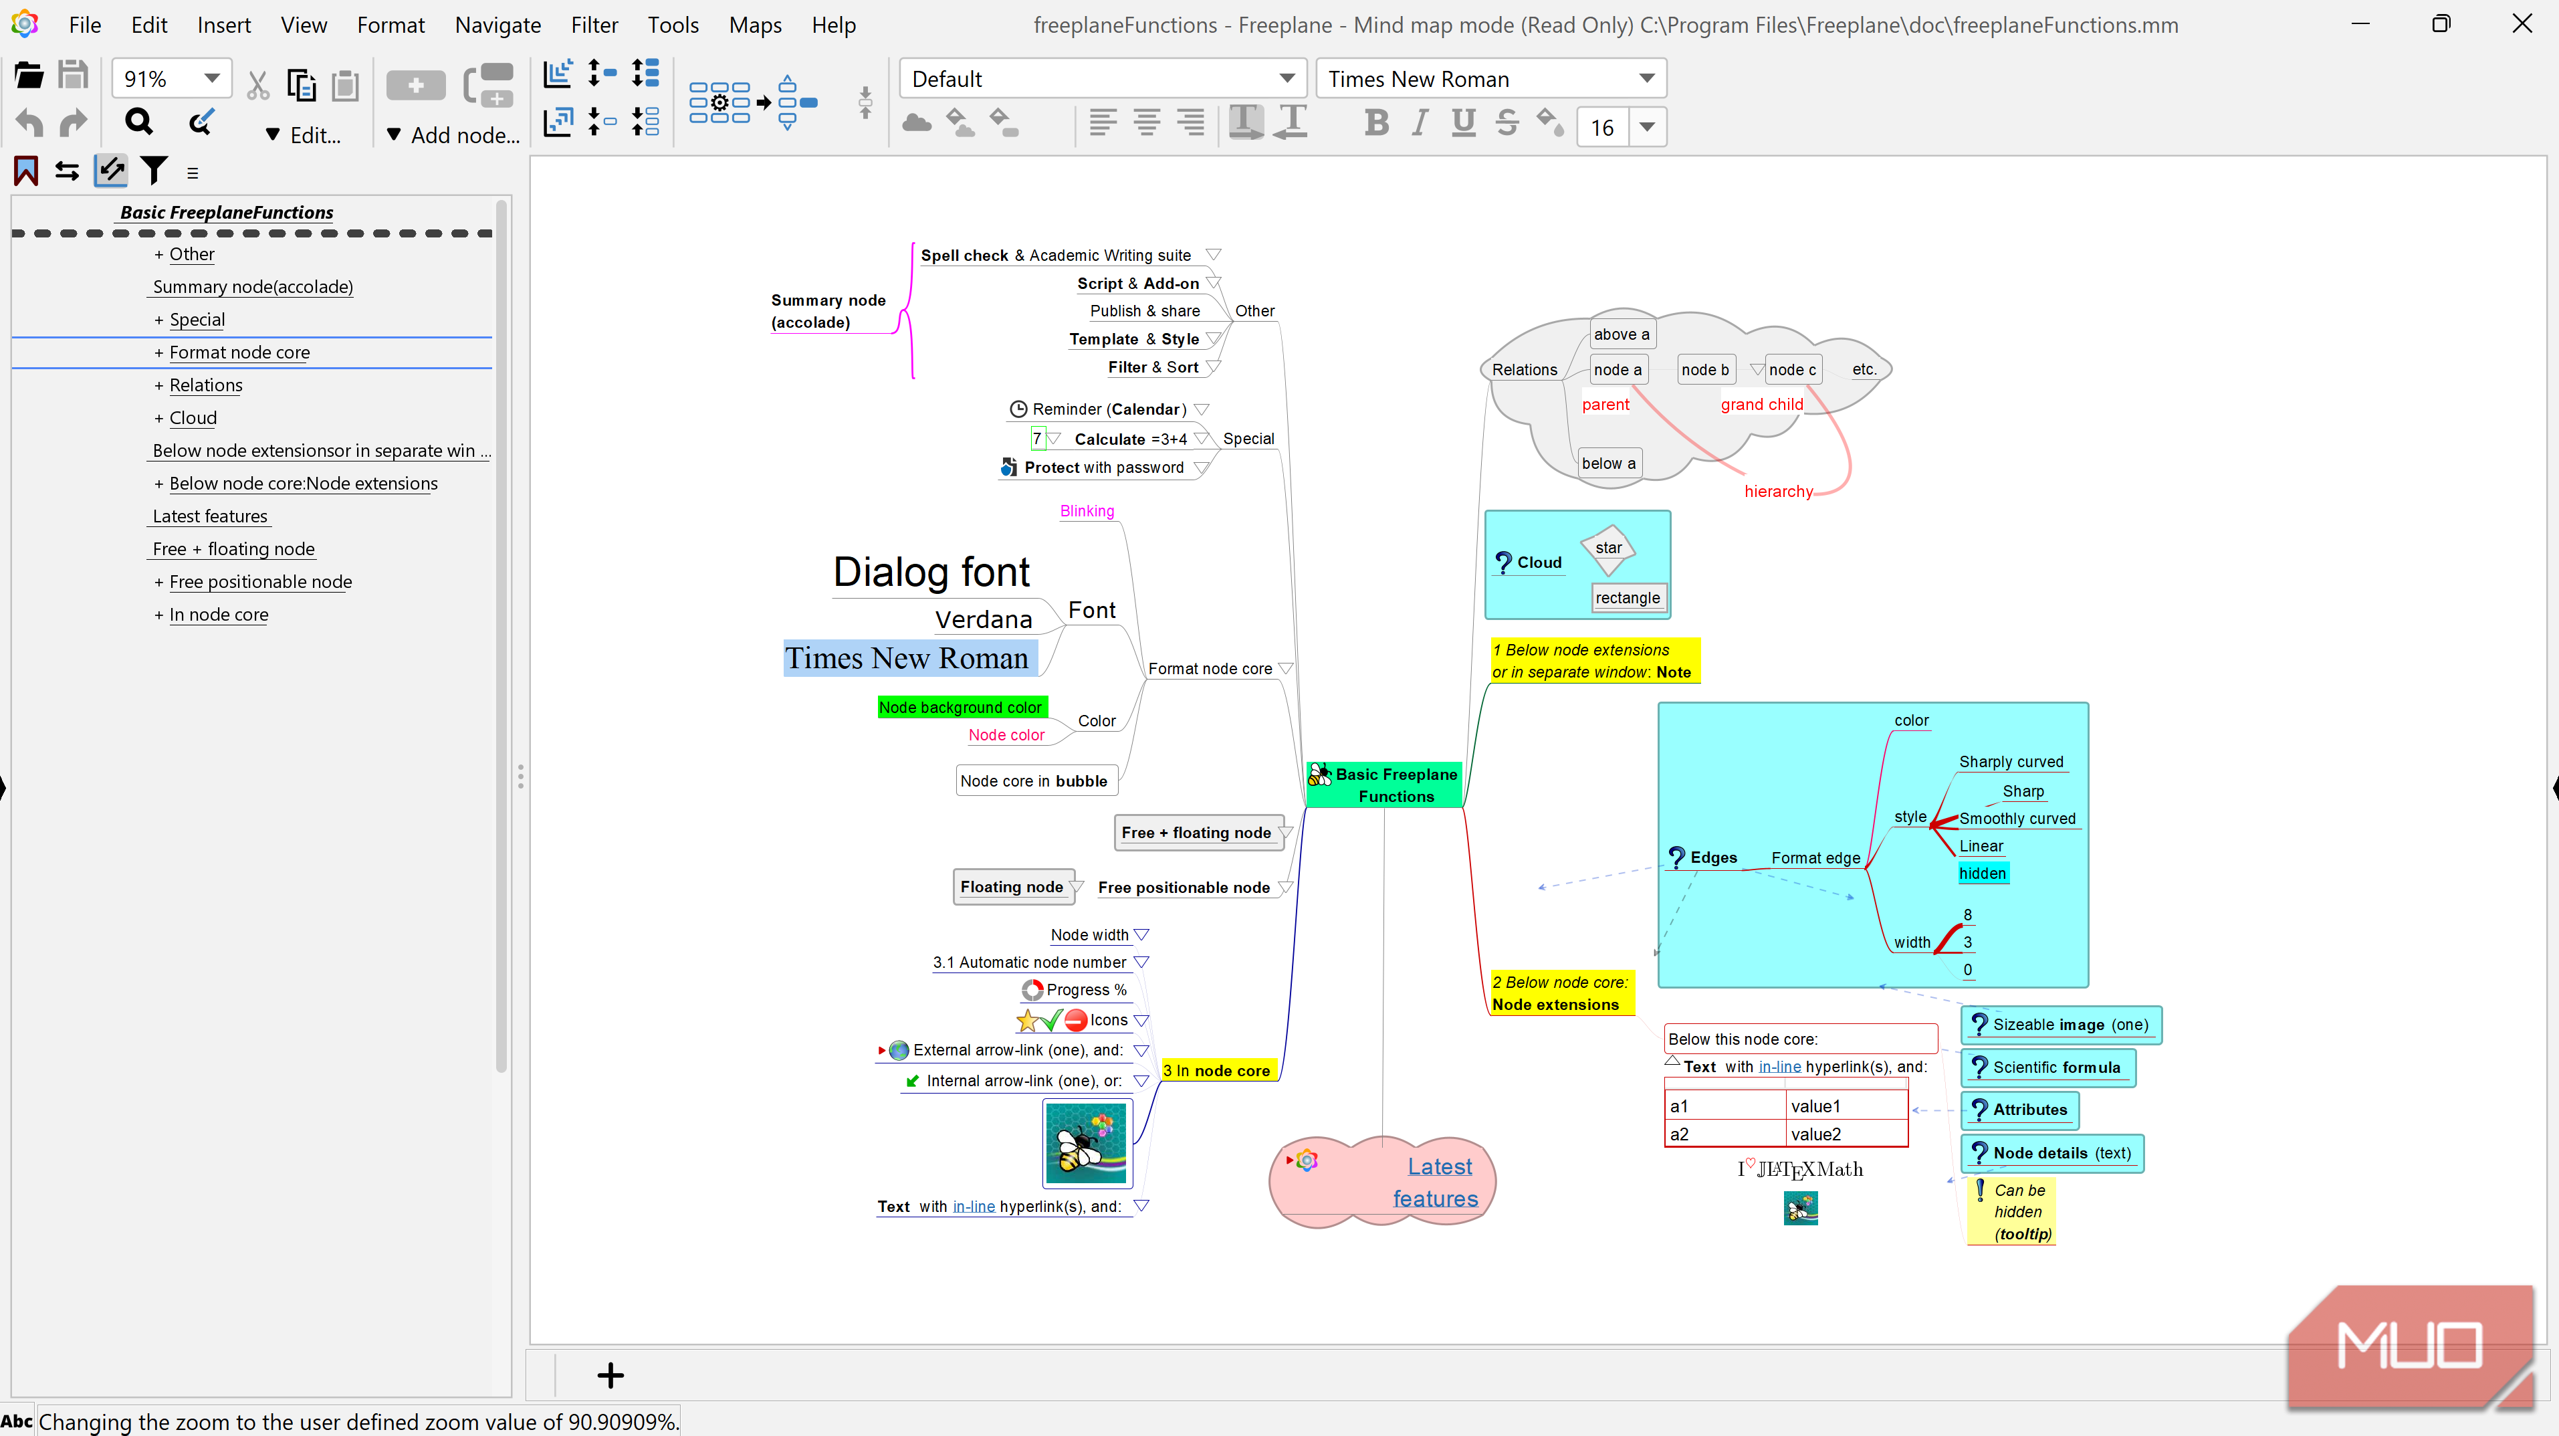Screen dimensions: 2559x1436
Task: Click the swap arrows icon above outline
Action: click(67, 171)
